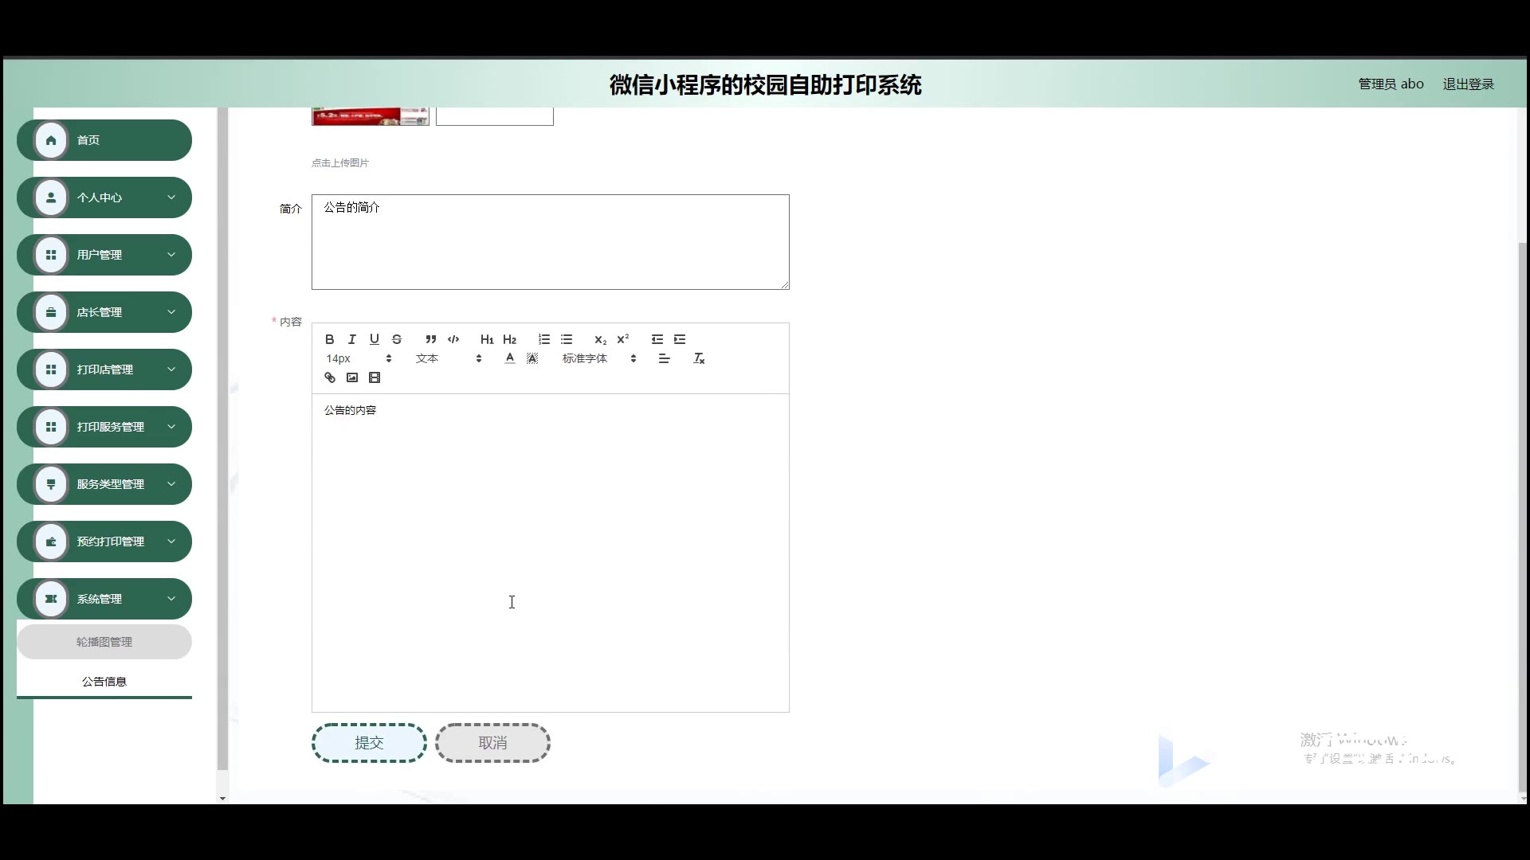
Task: Create an ordered numbered list
Action: (x=544, y=339)
